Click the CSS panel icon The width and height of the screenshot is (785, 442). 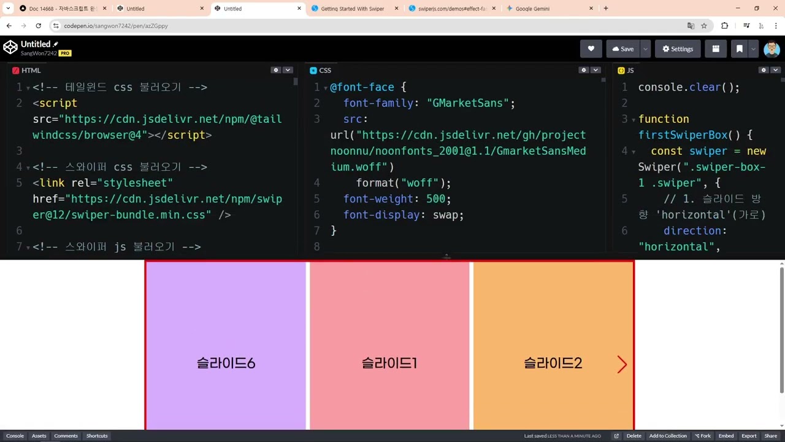pos(313,71)
